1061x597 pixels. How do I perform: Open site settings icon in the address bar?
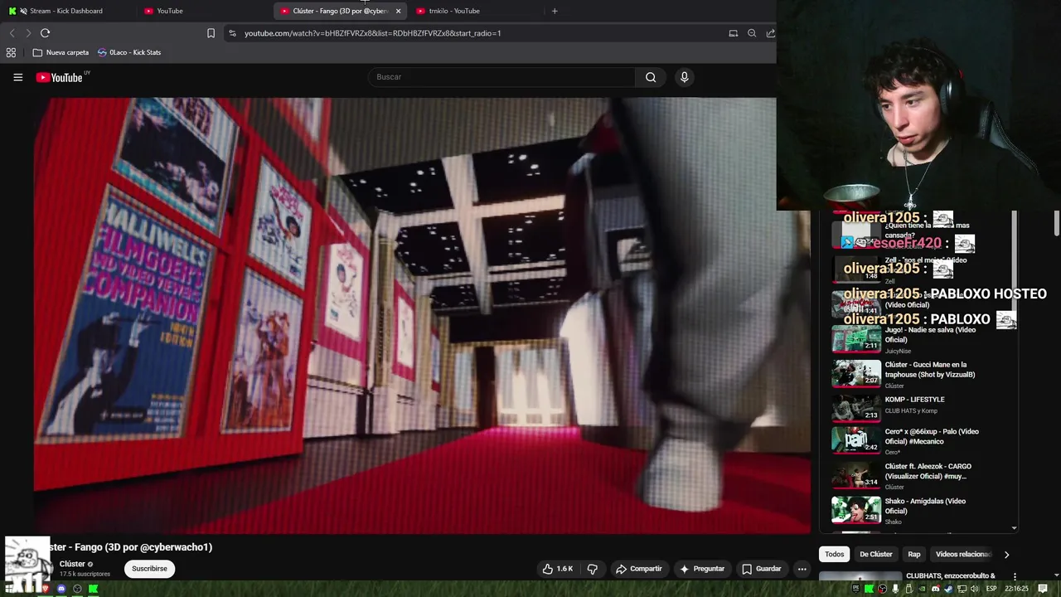point(232,33)
